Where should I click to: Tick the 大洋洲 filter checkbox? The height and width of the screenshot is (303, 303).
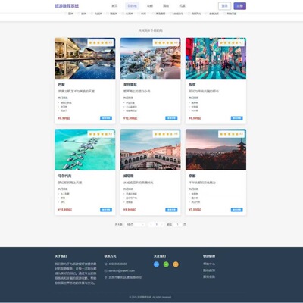[123, 14]
